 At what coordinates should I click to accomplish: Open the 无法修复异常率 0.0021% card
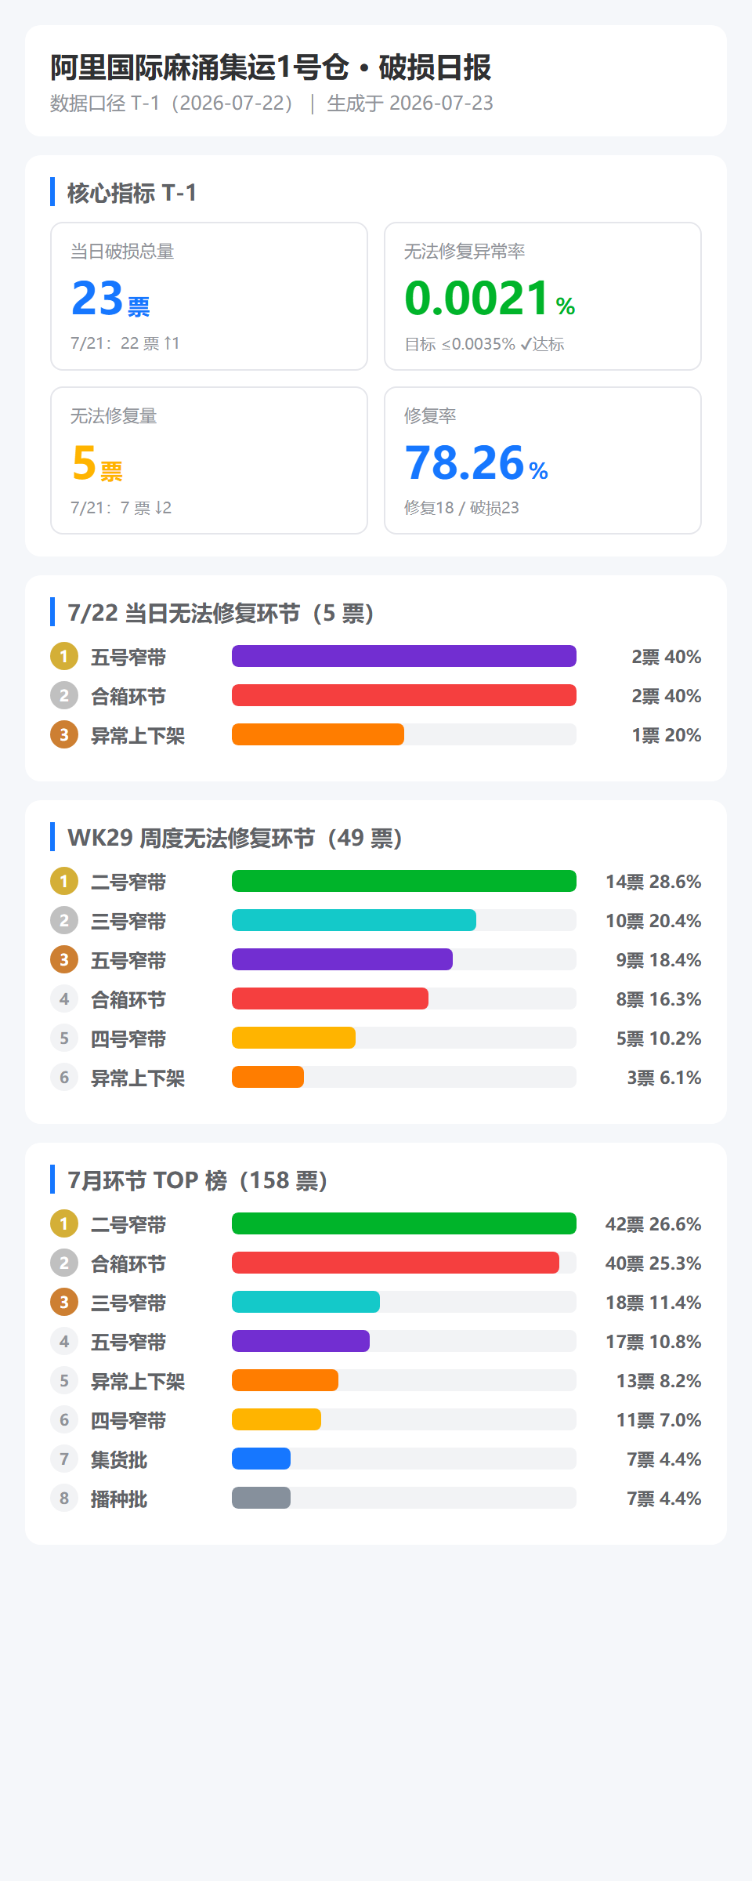point(543,296)
